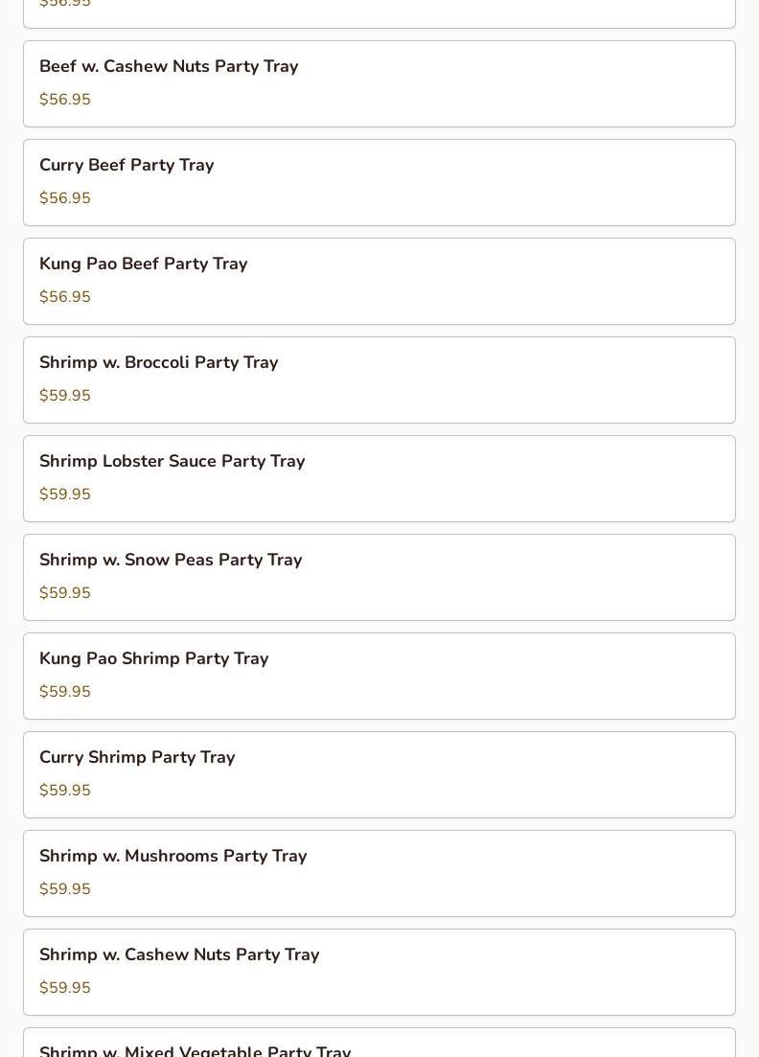Click the price under Curry Beef Party Tray
This screenshot has height=1057, width=759.
(x=65, y=198)
